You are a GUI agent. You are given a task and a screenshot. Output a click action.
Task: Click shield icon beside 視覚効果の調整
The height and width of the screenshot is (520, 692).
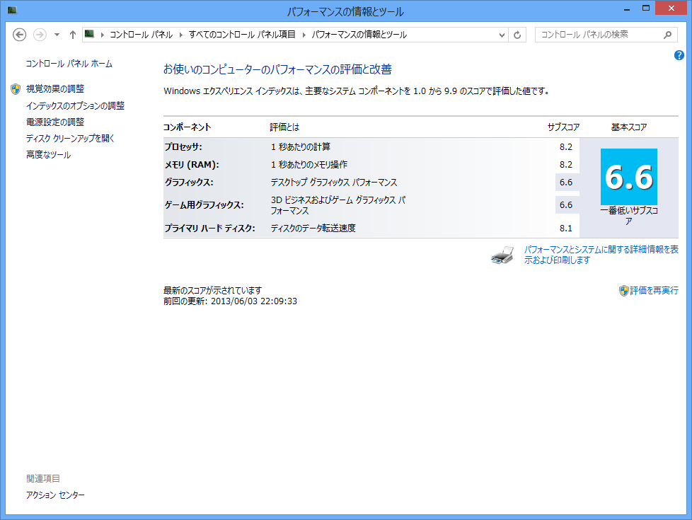pos(16,89)
